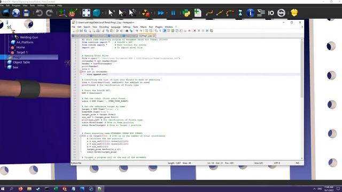Image resolution: width=342 pixels, height=192 pixels.
Task: Collapse the fold marker on the line 13 for loop
Action: [81, 71]
